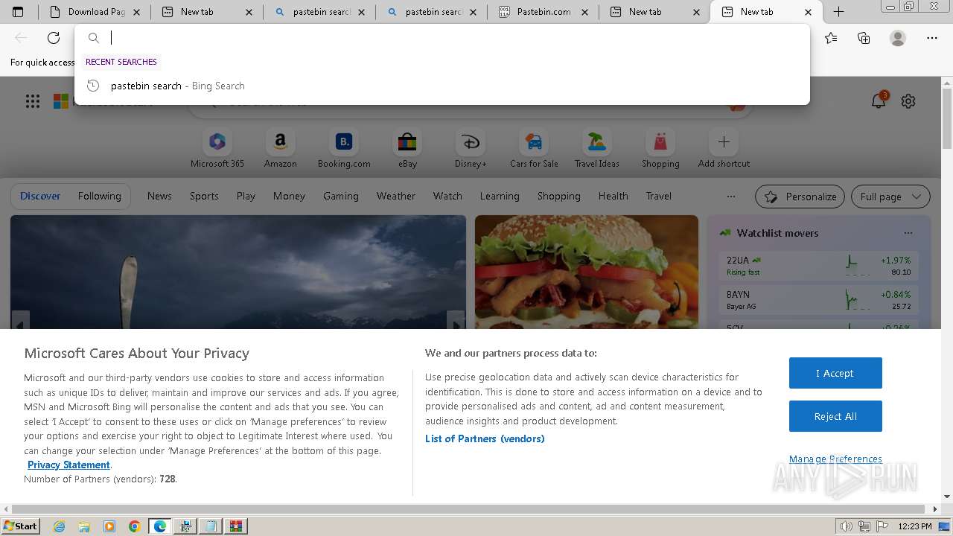This screenshot has width=953, height=536.
Task: Open the mountain landscape story image
Action: click(x=238, y=272)
